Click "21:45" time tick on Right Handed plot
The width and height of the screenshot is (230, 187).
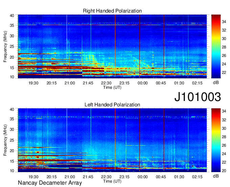[x=88, y=83]
